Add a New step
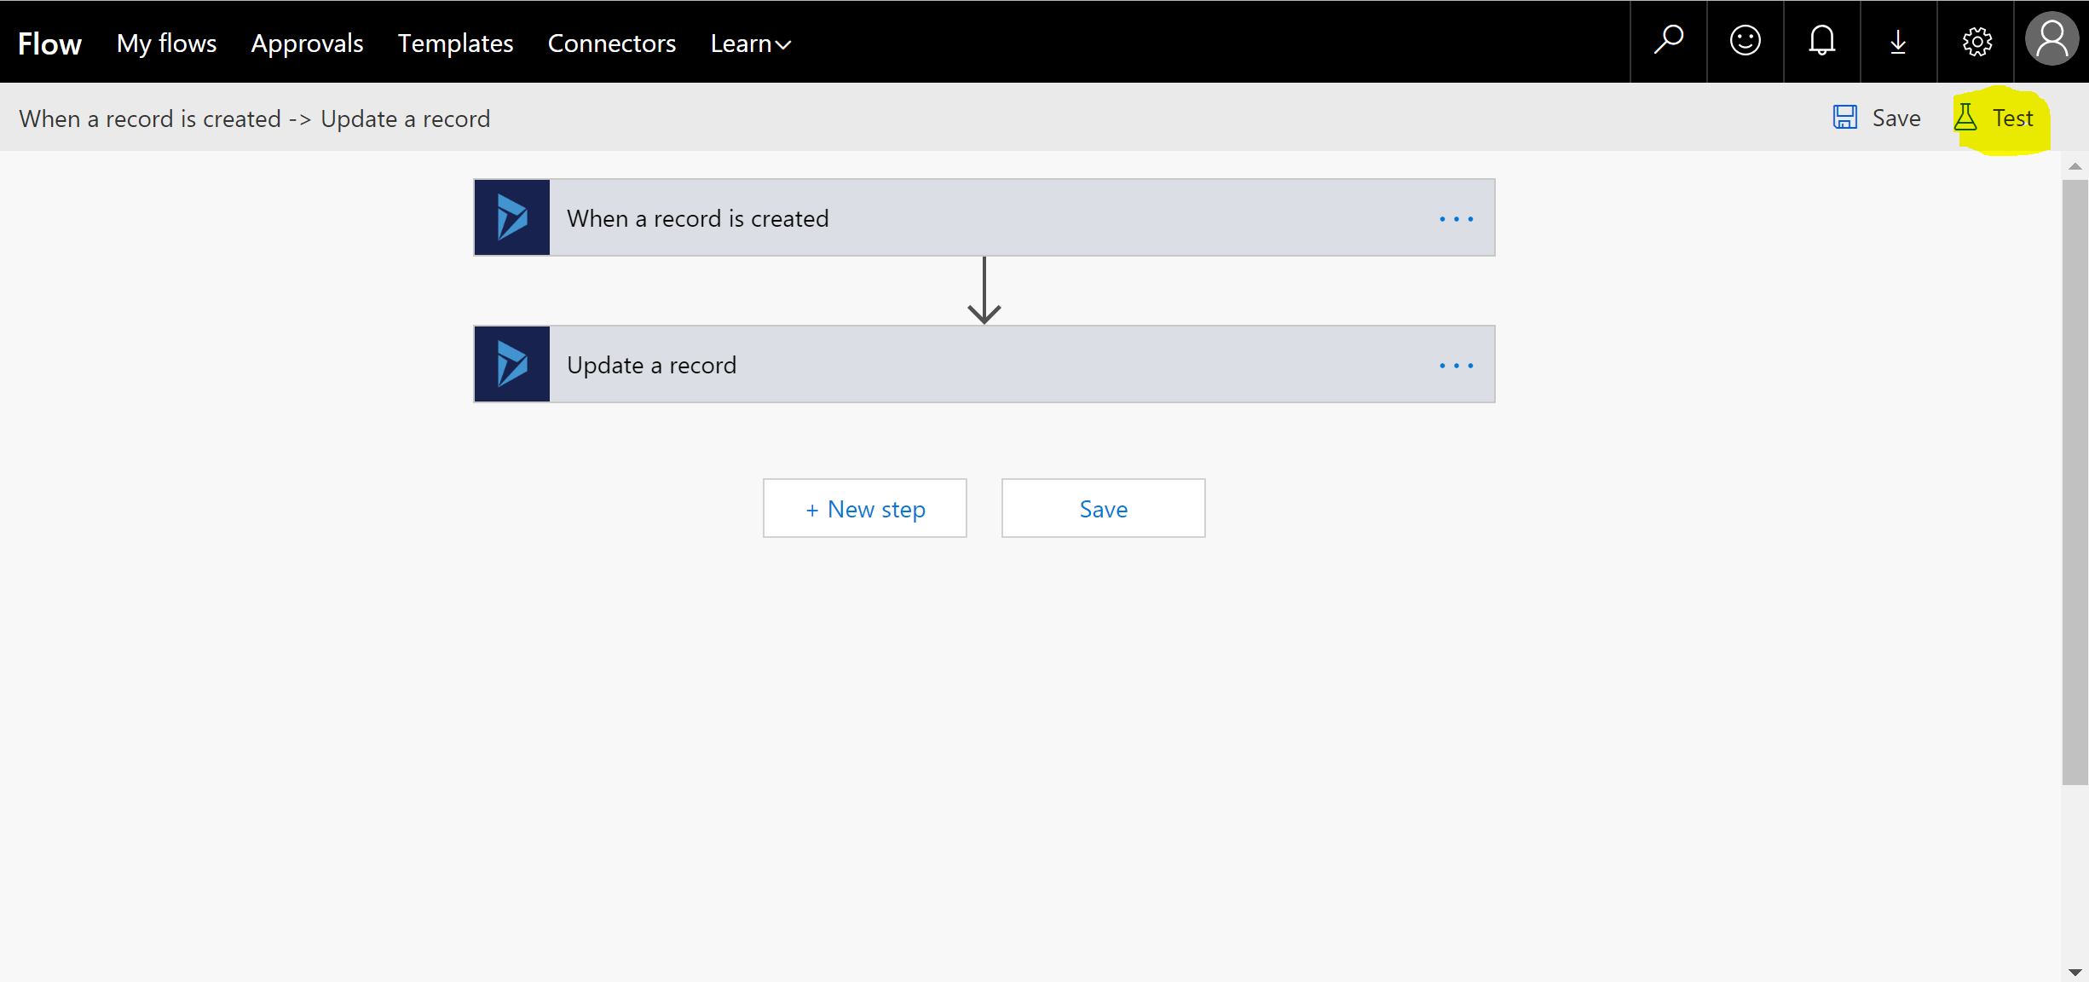The width and height of the screenshot is (2089, 982). click(864, 509)
